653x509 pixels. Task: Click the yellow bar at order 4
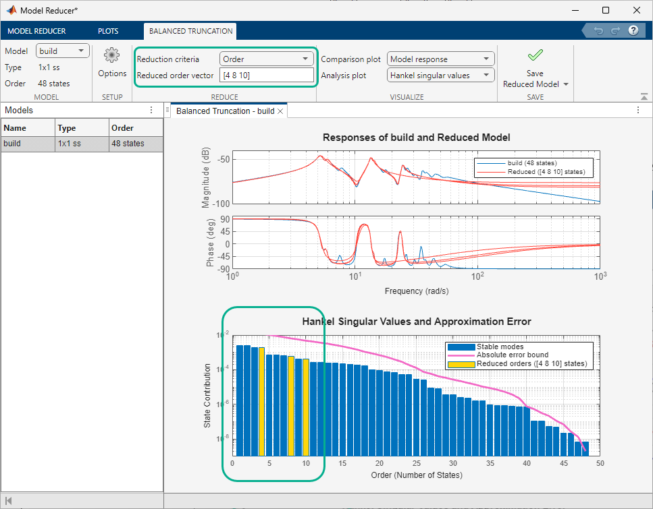click(261, 401)
